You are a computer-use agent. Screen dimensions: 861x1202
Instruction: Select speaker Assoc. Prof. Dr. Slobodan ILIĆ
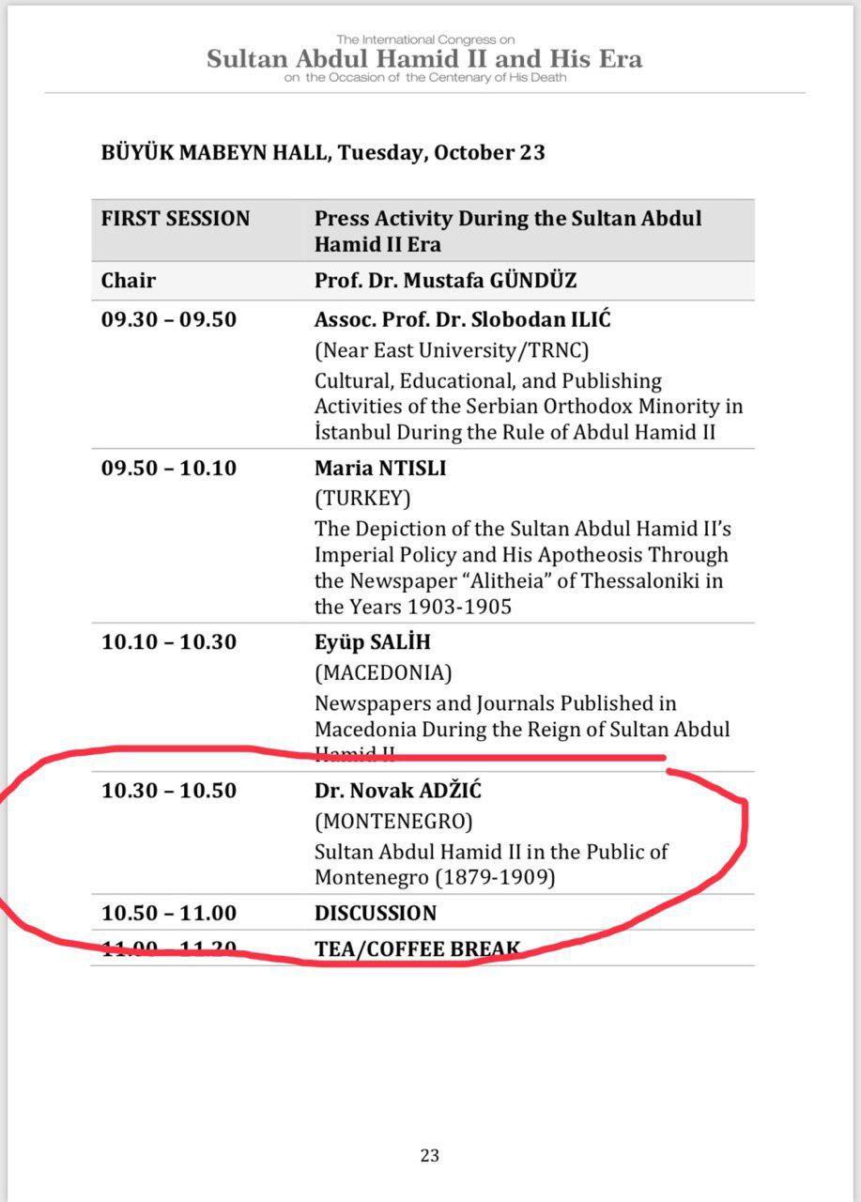463,319
